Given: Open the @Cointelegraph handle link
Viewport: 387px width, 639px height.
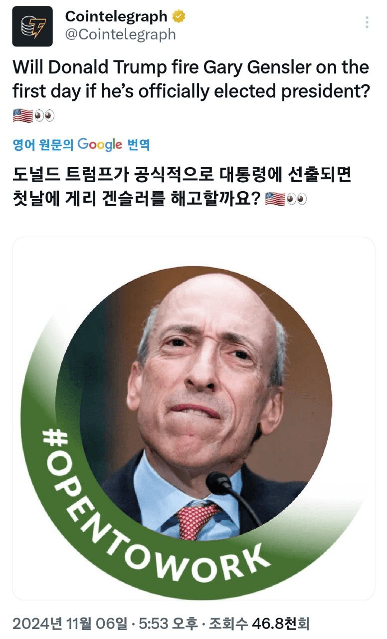Looking at the screenshot, I should click(x=120, y=34).
